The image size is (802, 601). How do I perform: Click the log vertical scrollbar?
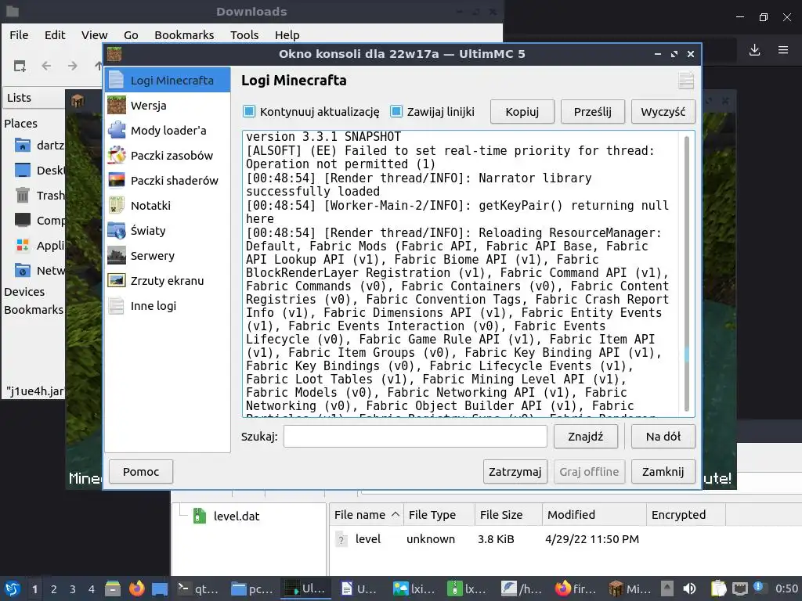click(x=686, y=273)
